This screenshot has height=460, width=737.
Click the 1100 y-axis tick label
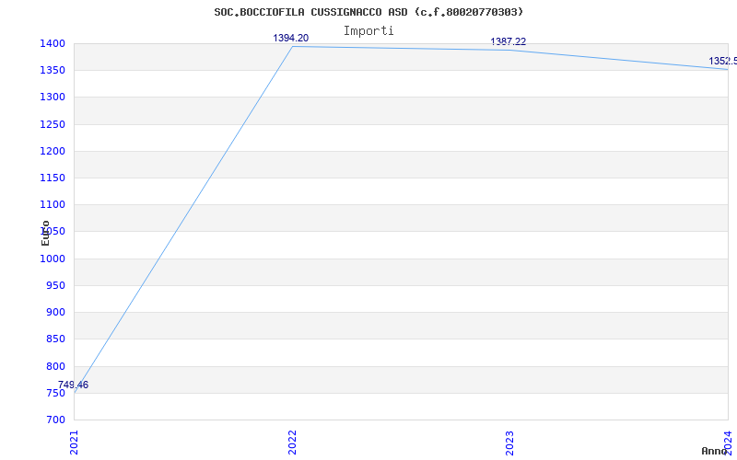[x=53, y=204]
